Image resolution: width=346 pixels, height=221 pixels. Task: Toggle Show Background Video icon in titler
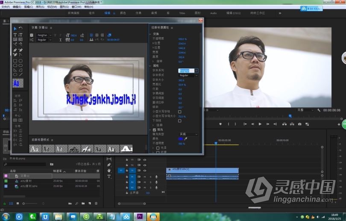pos(109,35)
